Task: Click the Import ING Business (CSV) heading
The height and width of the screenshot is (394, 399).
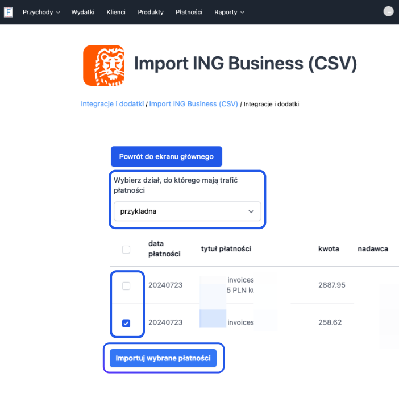Action: (246, 63)
